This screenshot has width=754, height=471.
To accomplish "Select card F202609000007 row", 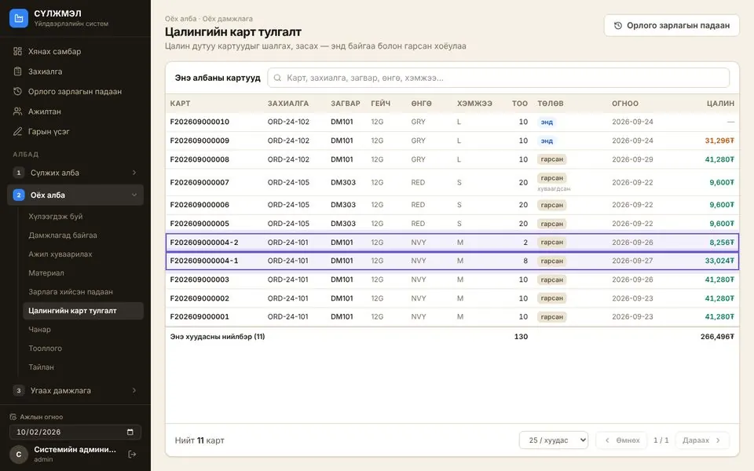I will (x=452, y=183).
